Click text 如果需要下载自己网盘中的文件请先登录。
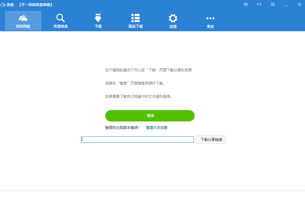Screen dimensions: 305x197 pyautogui.click(x=139, y=97)
